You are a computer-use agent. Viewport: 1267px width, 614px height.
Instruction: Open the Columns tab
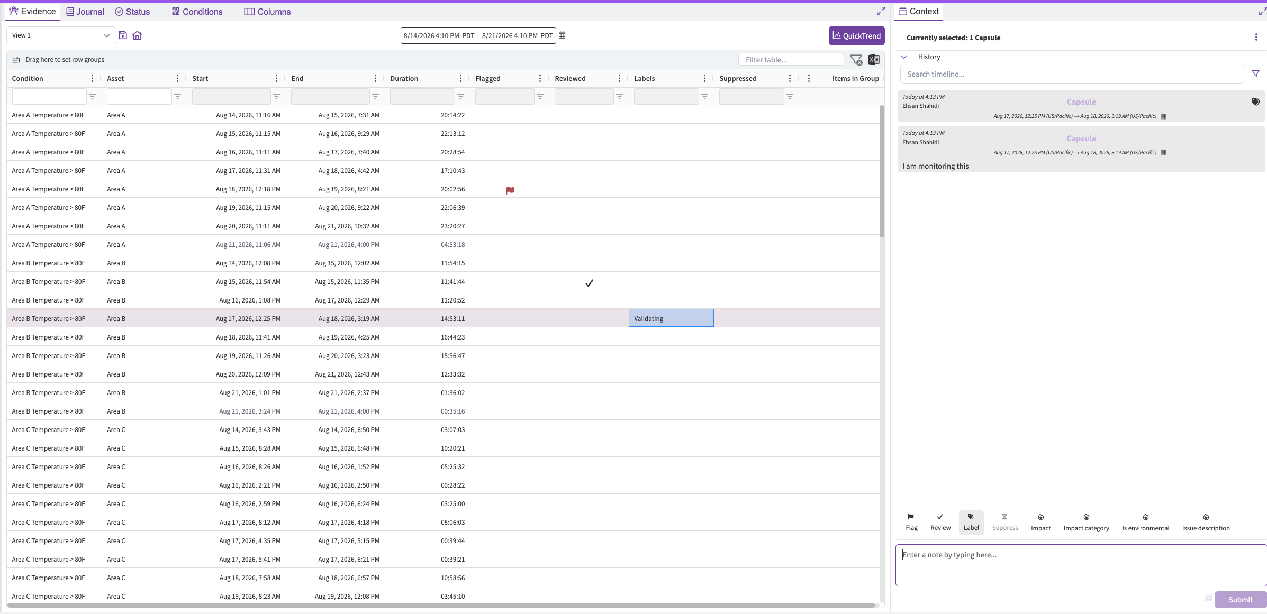tap(267, 12)
